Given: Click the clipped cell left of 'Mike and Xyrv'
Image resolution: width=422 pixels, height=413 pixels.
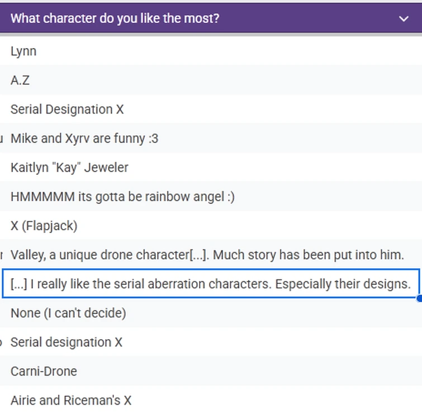Looking at the screenshot, I should tap(1, 139).
